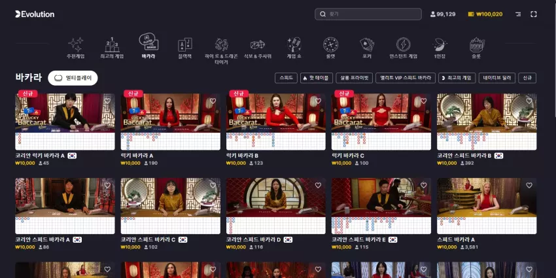
Task: Open the wallet balance ₩100,020
Action: [x=485, y=14]
